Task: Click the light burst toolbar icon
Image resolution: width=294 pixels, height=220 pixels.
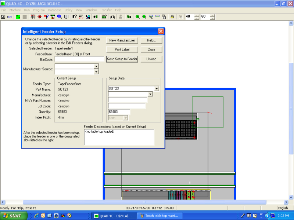Action: click(x=180, y=17)
